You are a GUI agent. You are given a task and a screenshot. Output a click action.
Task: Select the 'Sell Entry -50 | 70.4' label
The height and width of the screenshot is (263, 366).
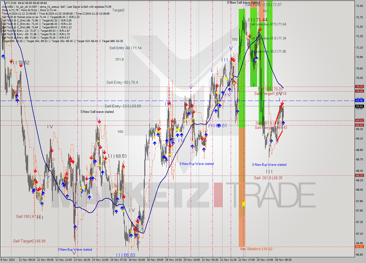click(x=122, y=82)
